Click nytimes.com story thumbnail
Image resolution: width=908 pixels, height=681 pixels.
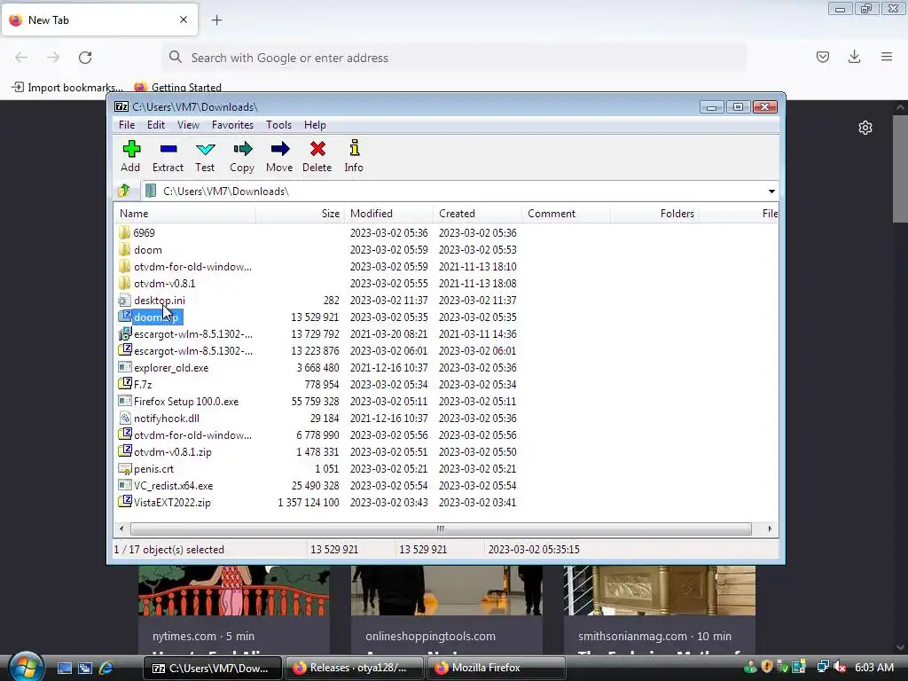pyautogui.click(x=234, y=591)
